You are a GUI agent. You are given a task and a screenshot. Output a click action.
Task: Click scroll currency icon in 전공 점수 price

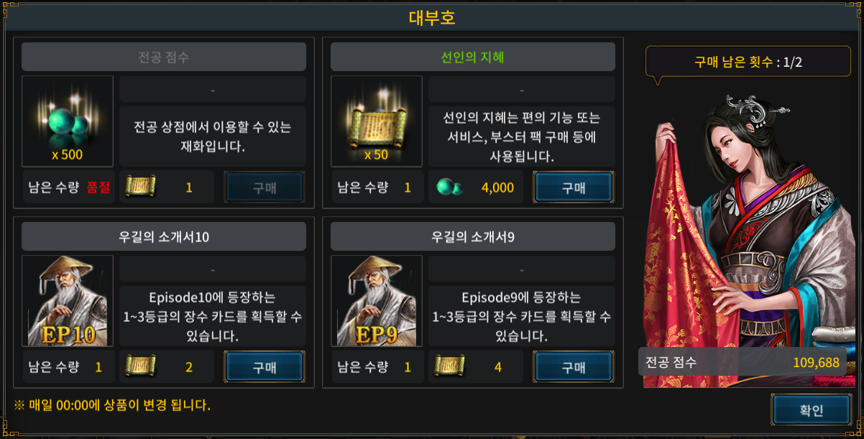[x=141, y=188]
